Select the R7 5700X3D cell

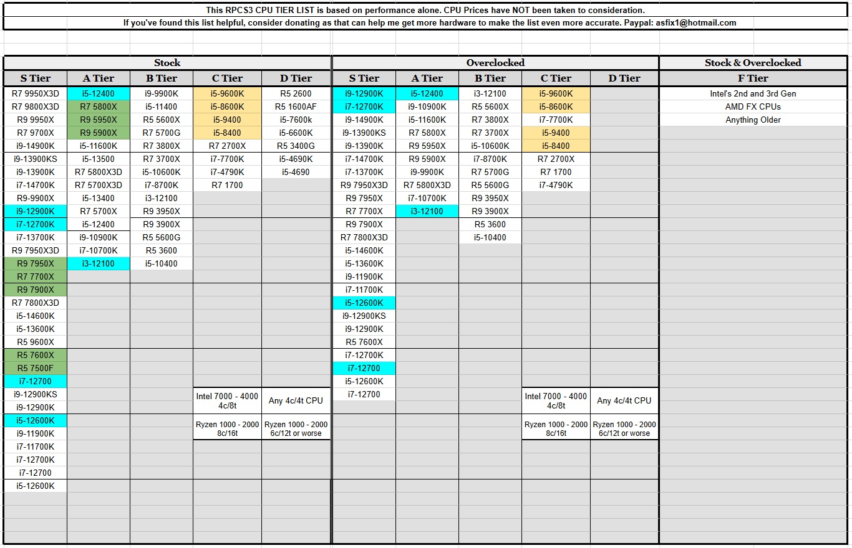point(99,185)
